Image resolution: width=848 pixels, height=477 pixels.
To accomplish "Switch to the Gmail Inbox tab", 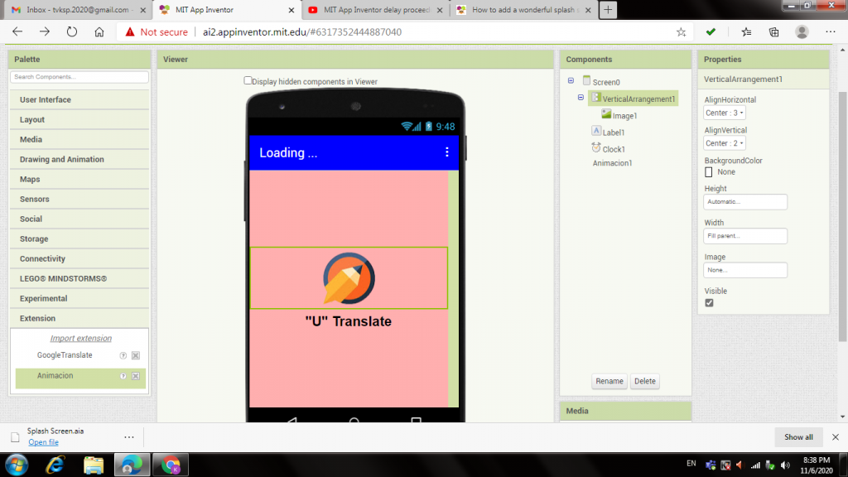I will (79, 10).
